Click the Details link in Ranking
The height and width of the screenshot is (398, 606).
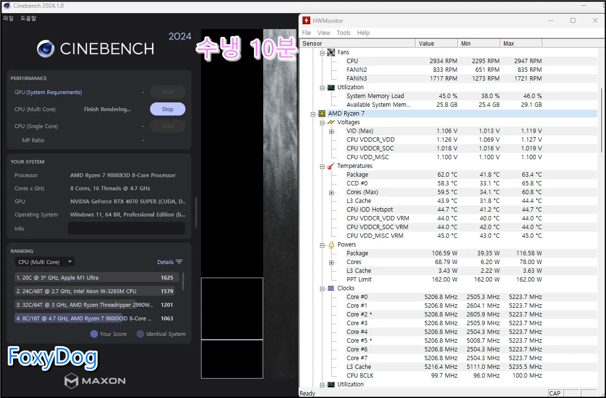(165, 262)
